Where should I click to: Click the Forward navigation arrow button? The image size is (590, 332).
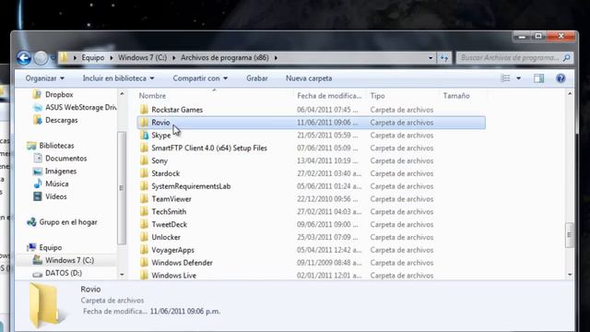[41, 58]
